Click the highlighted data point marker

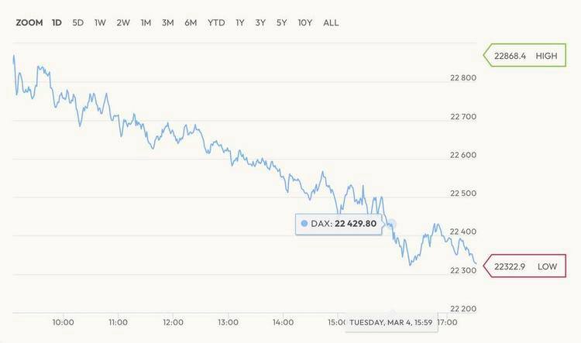(x=392, y=225)
